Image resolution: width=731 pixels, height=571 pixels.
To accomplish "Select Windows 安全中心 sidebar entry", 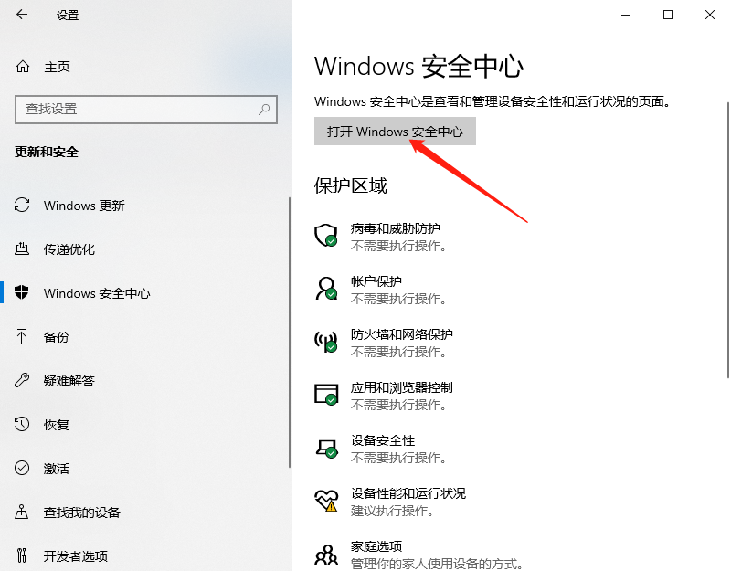I will (x=97, y=293).
